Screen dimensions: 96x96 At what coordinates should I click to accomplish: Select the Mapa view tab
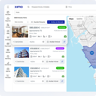[71, 19]
